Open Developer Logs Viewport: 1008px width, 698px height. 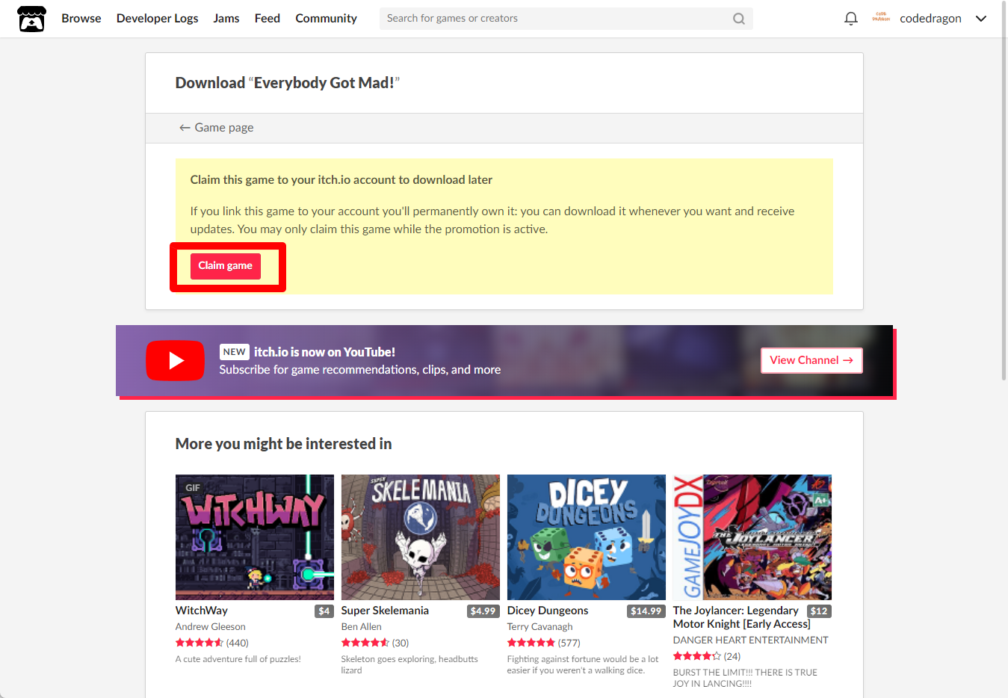[157, 19]
